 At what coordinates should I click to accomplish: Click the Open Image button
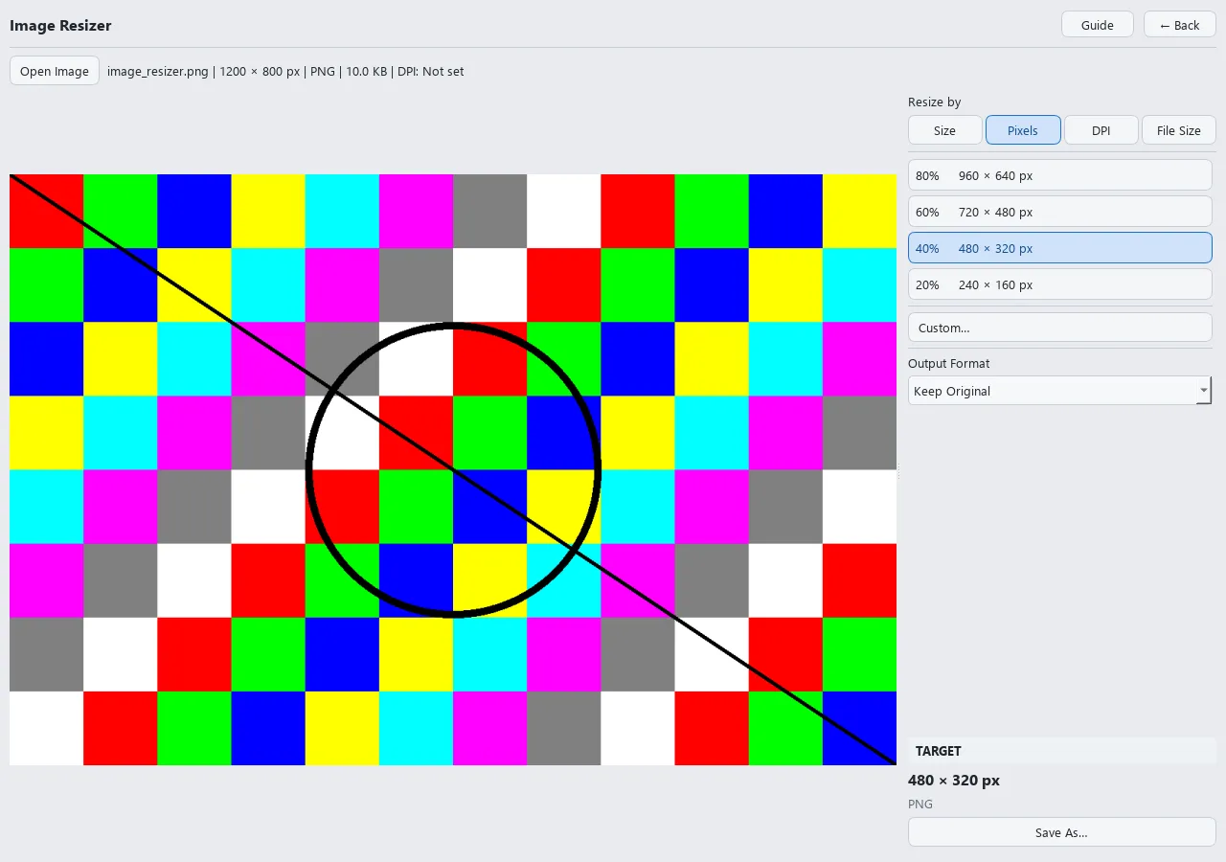(55, 71)
